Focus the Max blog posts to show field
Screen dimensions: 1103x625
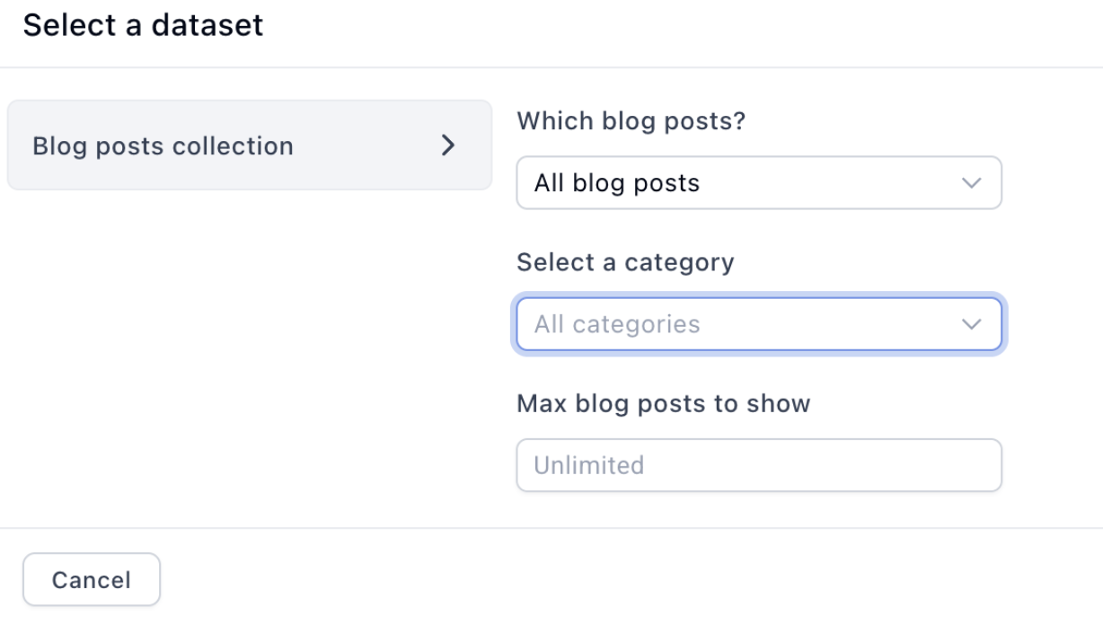pyautogui.click(x=759, y=465)
